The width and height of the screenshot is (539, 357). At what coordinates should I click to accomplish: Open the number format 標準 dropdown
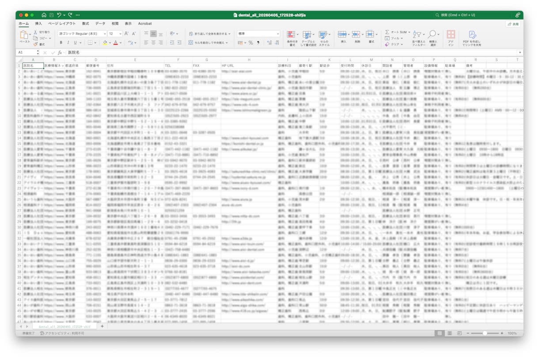(258, 34)
